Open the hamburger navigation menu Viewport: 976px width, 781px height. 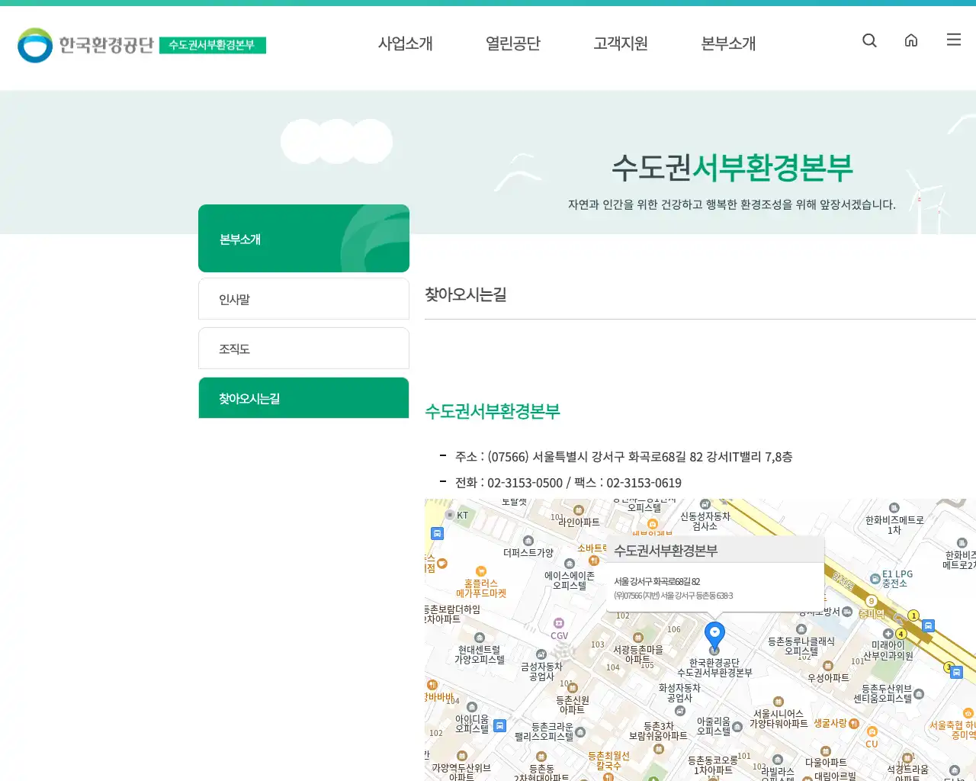[953, 40]
